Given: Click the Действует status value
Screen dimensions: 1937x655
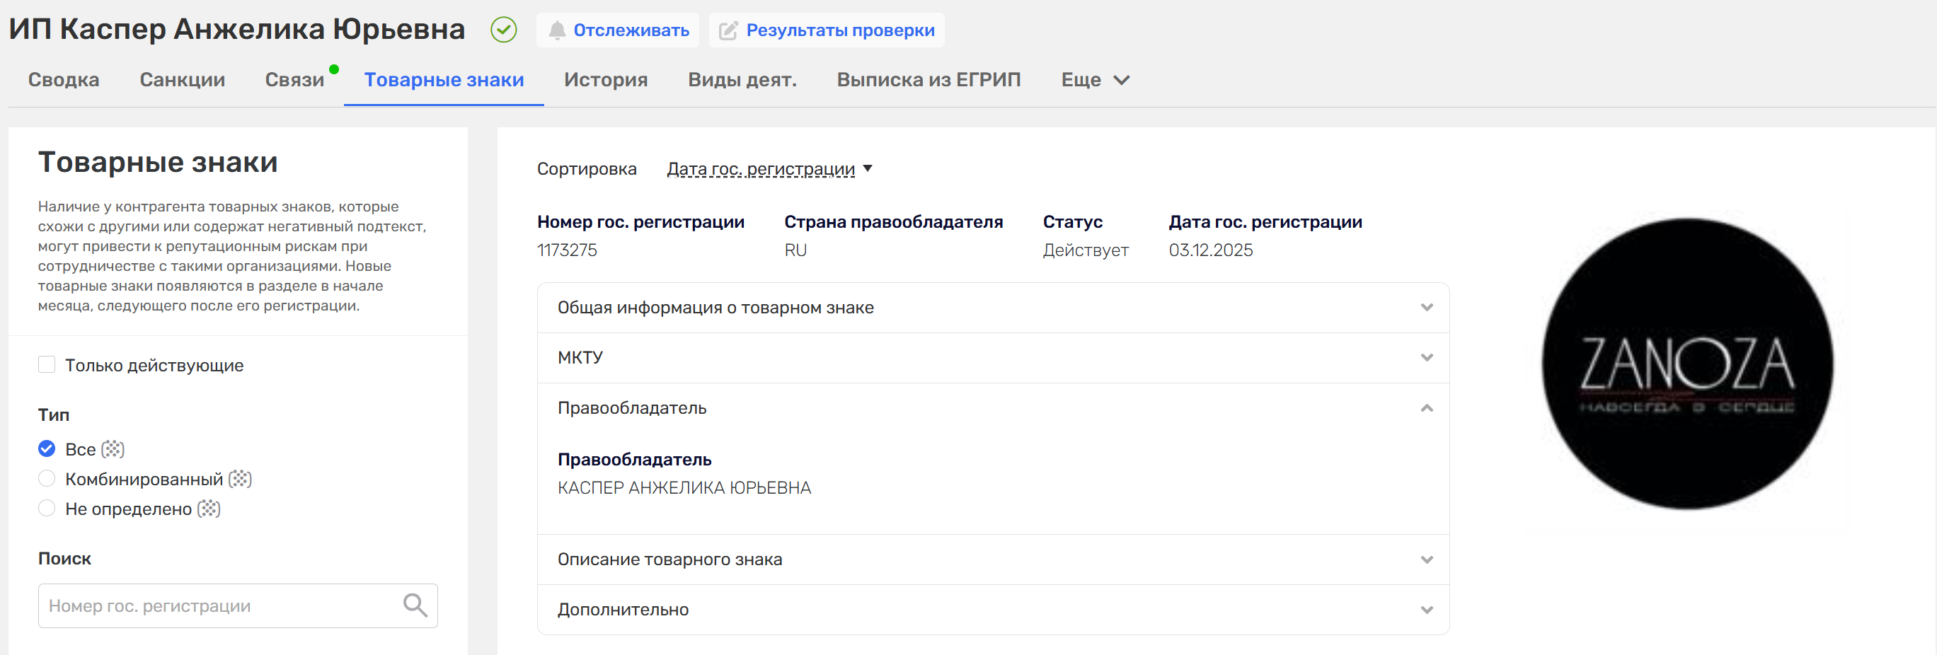Looking at the screenshot, I should [1085, 250].
